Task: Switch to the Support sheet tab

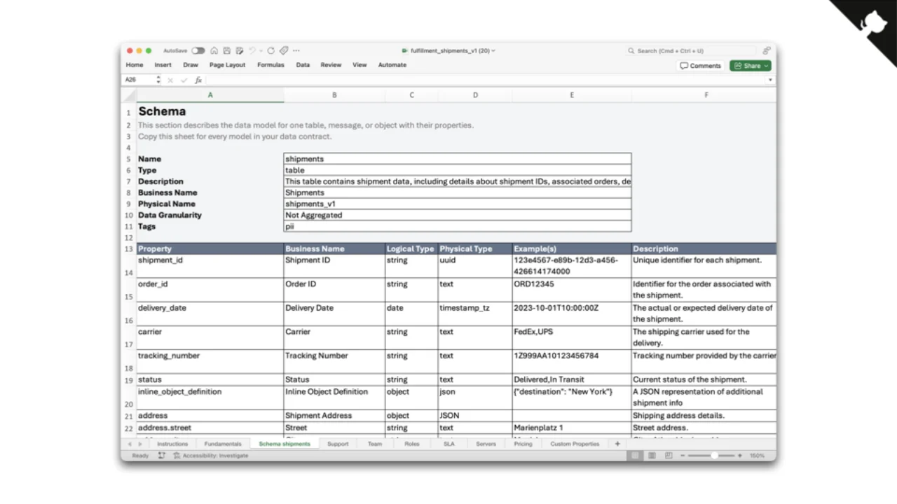Action: [338, 444]
